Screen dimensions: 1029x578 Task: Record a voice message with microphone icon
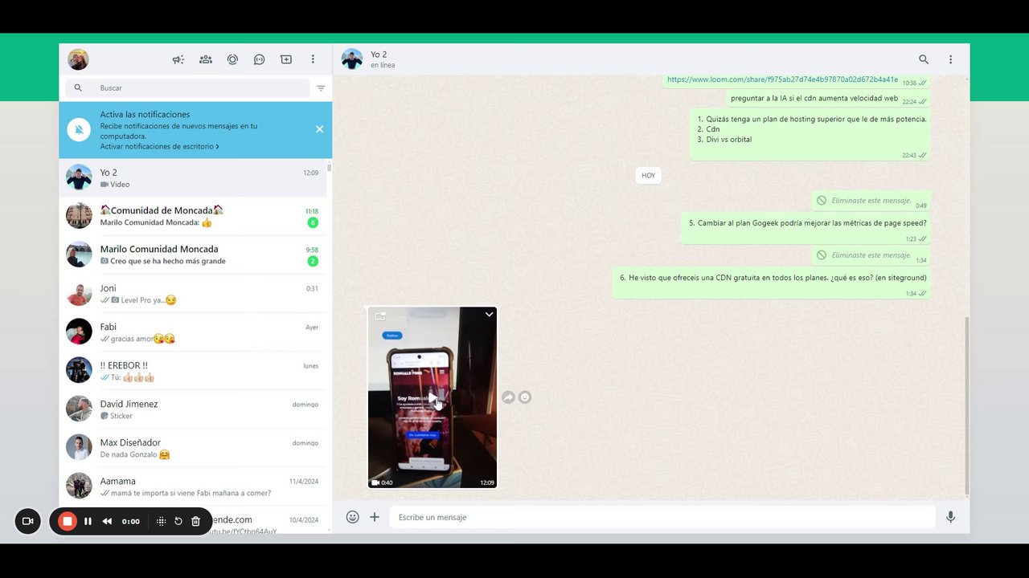pyautogui.click(x=950, y=517)
